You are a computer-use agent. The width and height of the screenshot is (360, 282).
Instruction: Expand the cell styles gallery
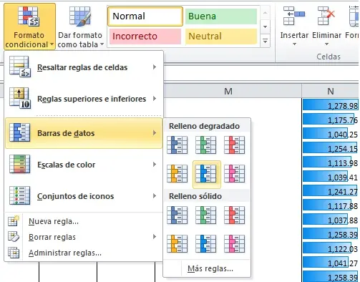(x=265, y=41)
